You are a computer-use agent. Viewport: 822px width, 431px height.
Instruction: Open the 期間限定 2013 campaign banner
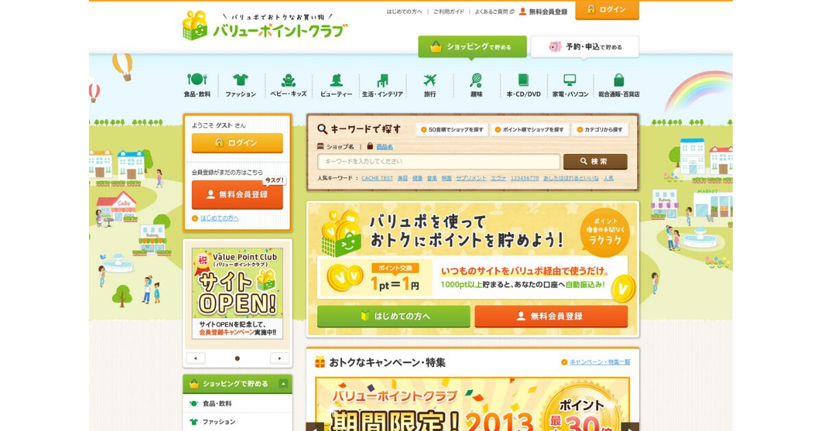(x=473, y=404)
